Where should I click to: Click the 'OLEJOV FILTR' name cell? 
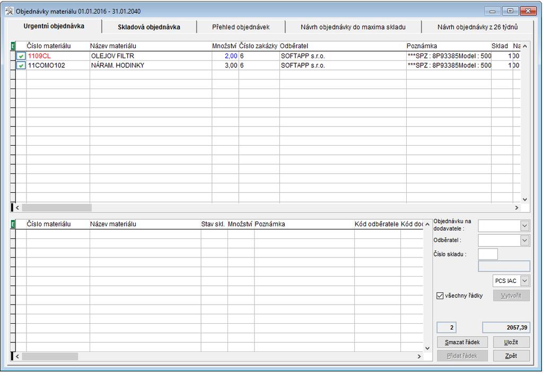[151, 56]
